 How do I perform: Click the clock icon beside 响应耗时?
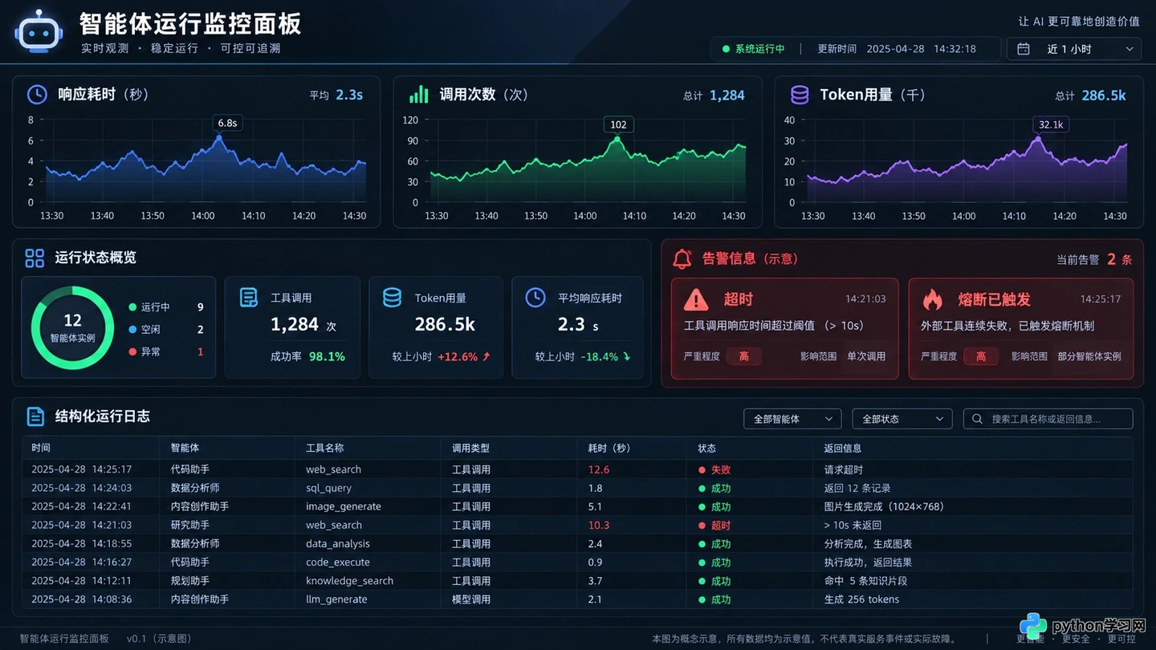click(x=37, y=95)
